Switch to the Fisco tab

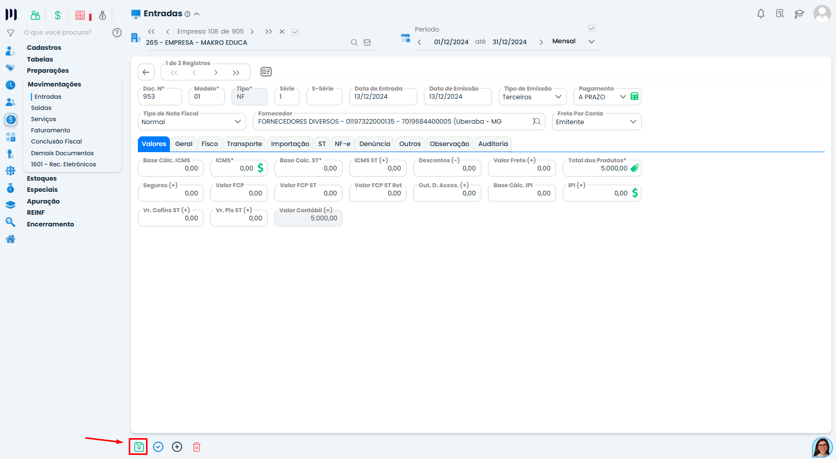pos(210,144)
